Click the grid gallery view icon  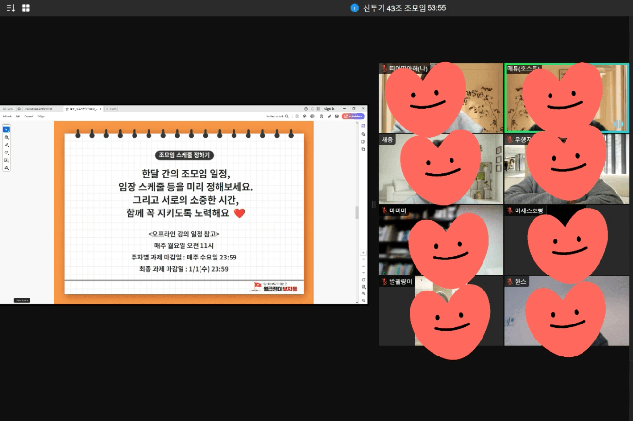point(26,8)
